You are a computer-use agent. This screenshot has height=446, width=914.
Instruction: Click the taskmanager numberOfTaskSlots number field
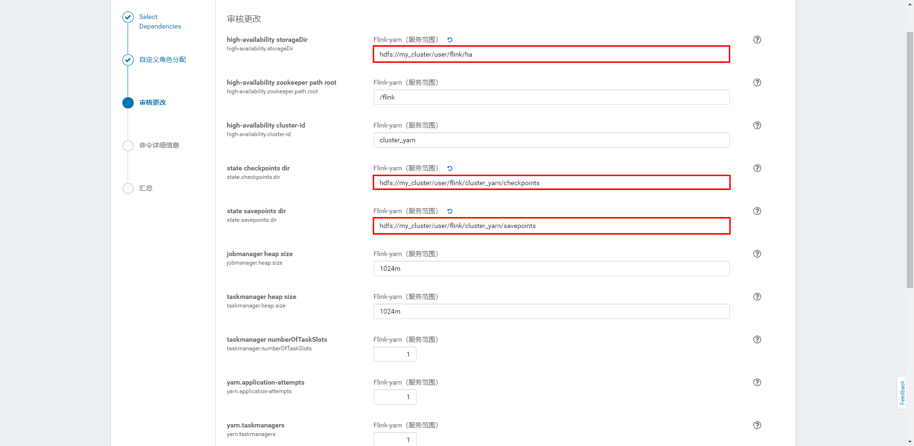click(395, 354)
